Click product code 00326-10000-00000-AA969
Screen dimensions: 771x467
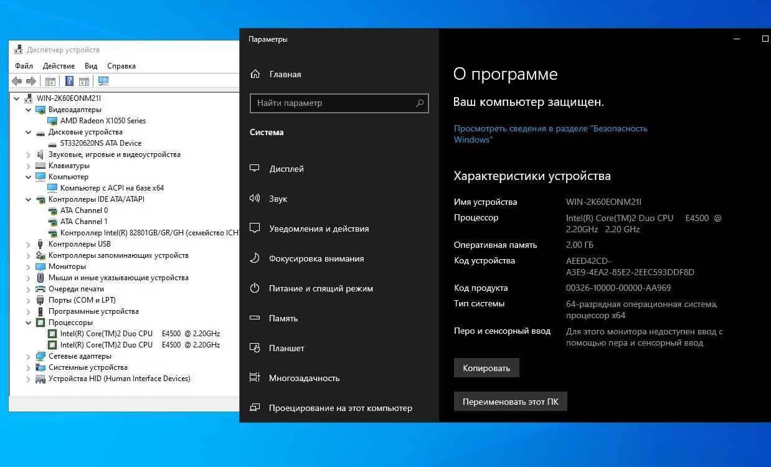click(x=618, y=288)
